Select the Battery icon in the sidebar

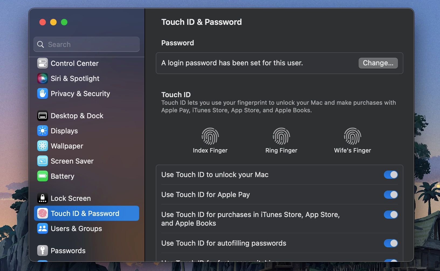(x=42, y=176)
